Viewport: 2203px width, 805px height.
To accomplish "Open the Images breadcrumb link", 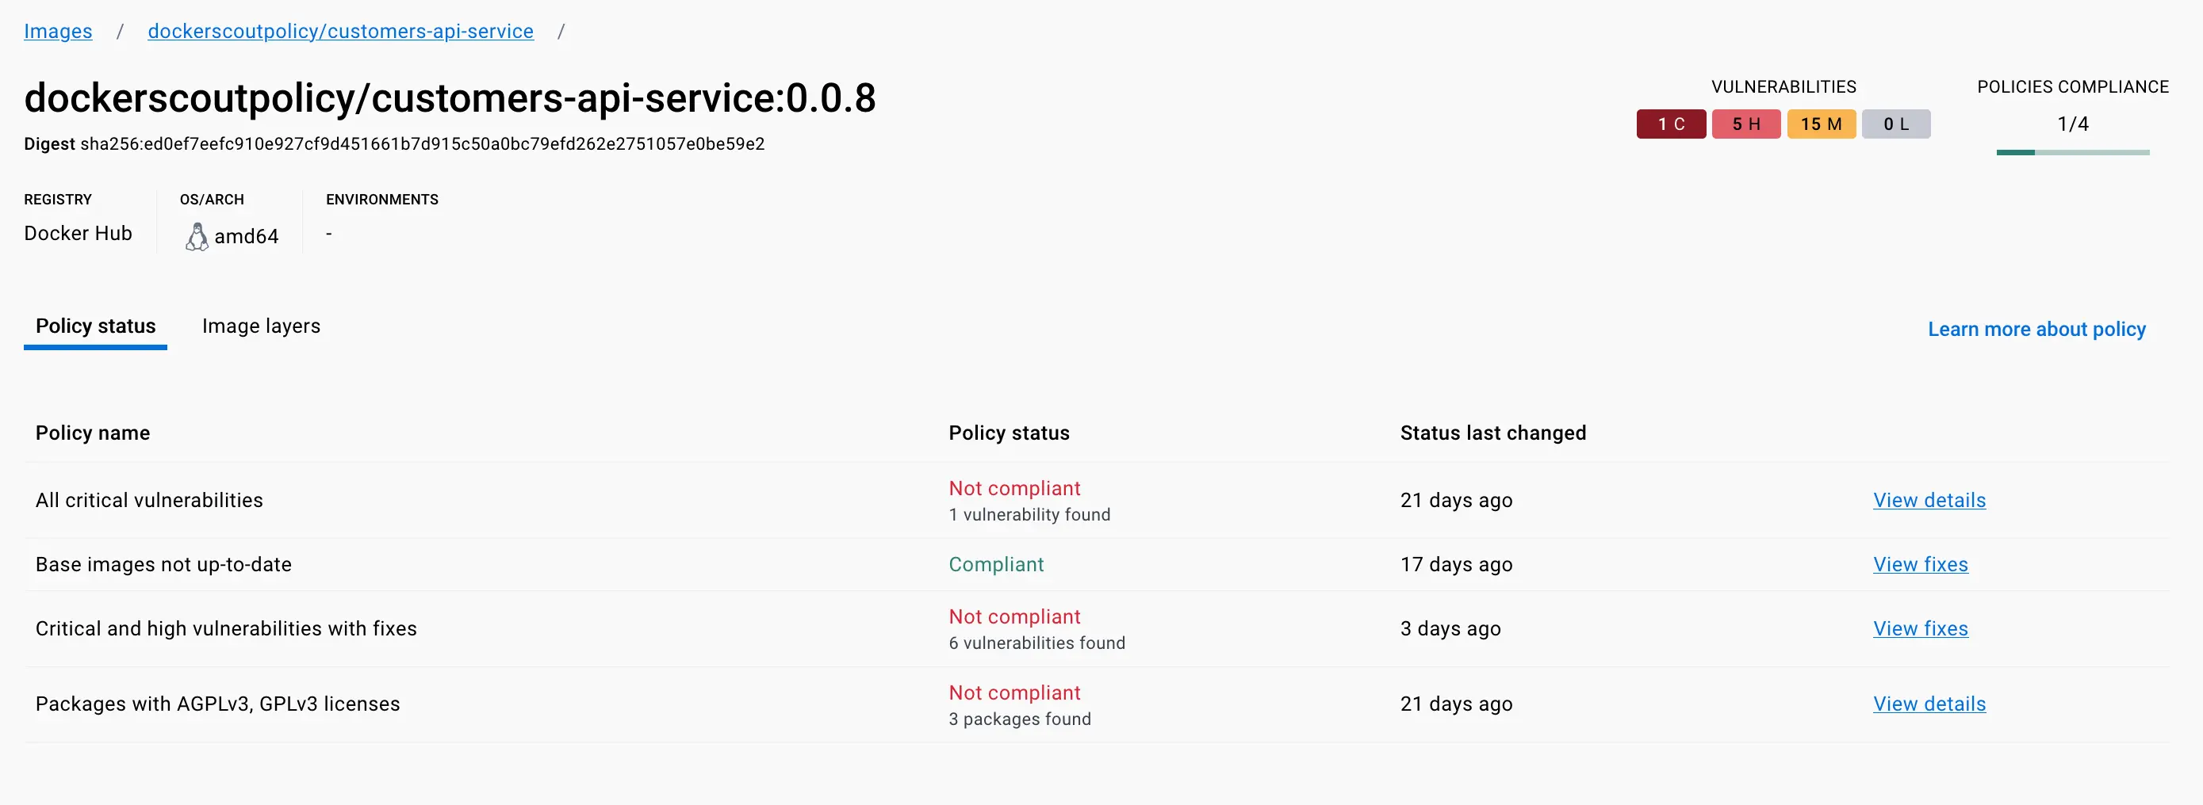I will click(58, 32).
